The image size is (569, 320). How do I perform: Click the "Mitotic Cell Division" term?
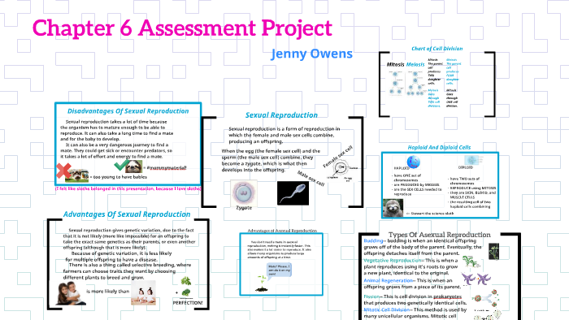coord(386,310)
